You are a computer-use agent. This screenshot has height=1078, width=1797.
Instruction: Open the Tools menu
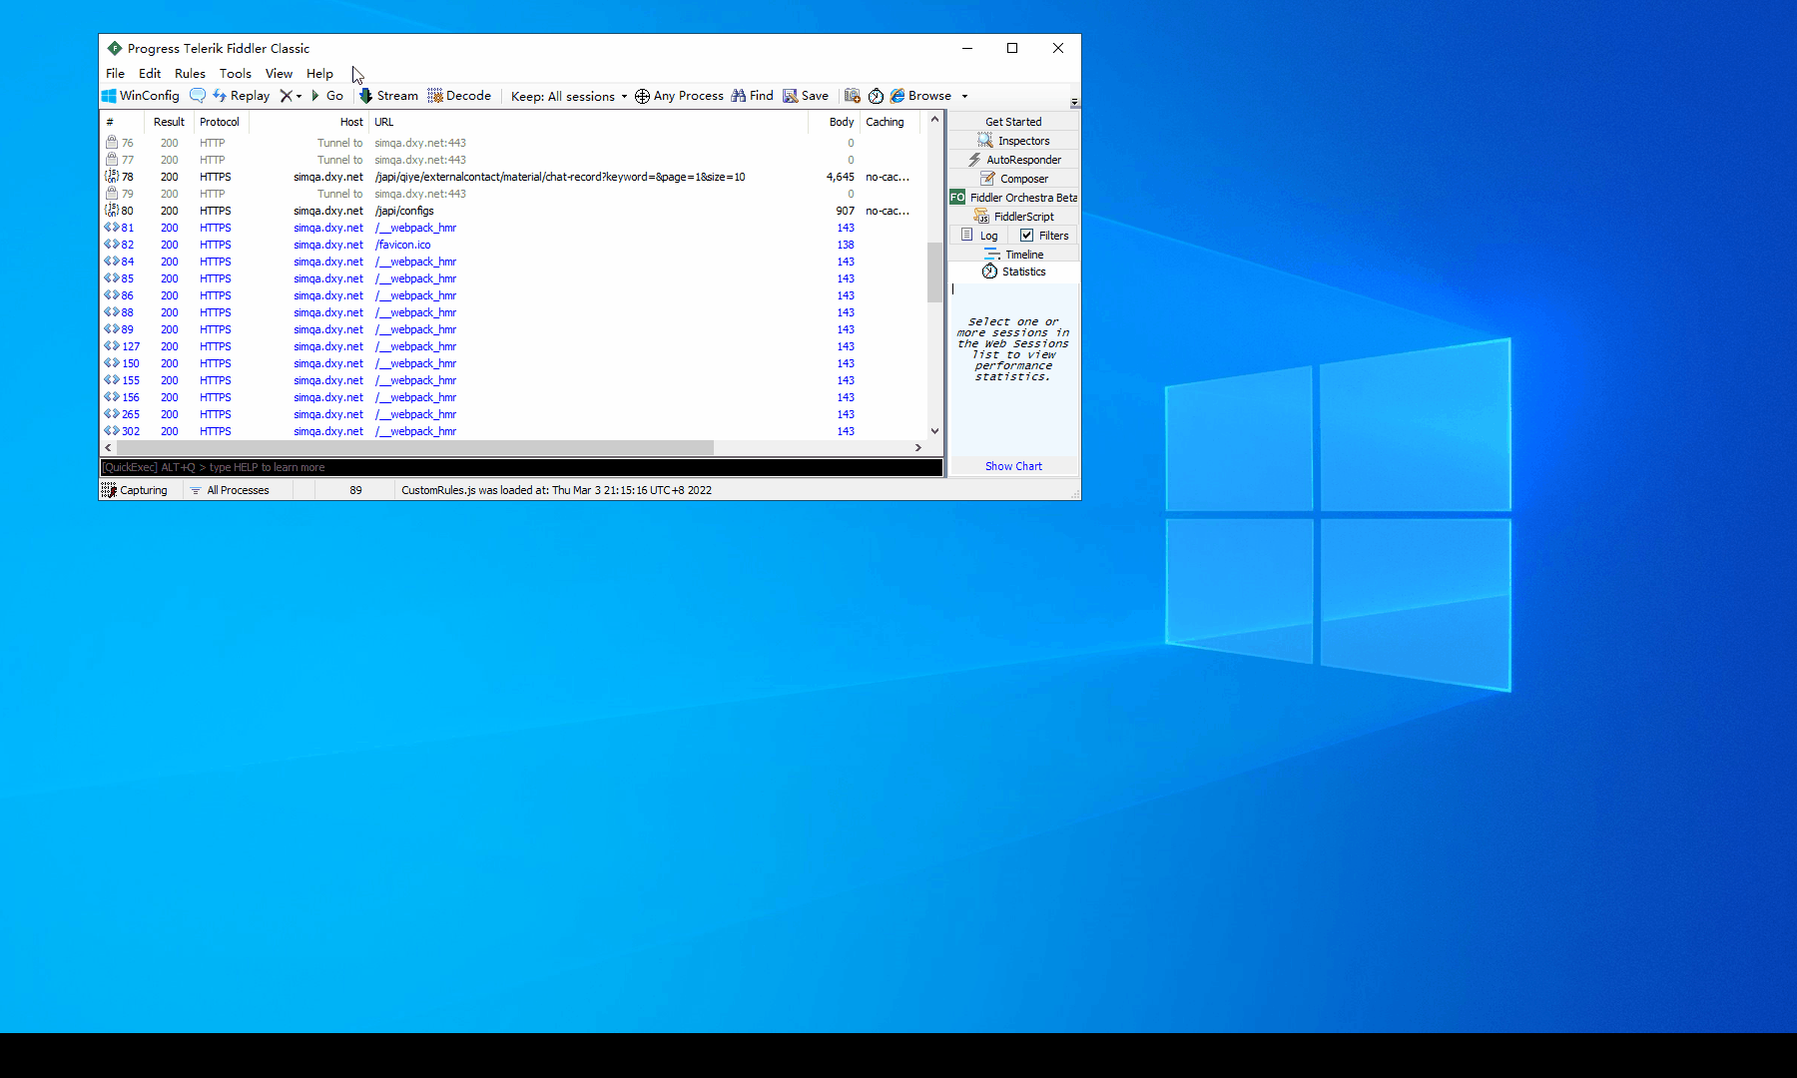[236, 73]
